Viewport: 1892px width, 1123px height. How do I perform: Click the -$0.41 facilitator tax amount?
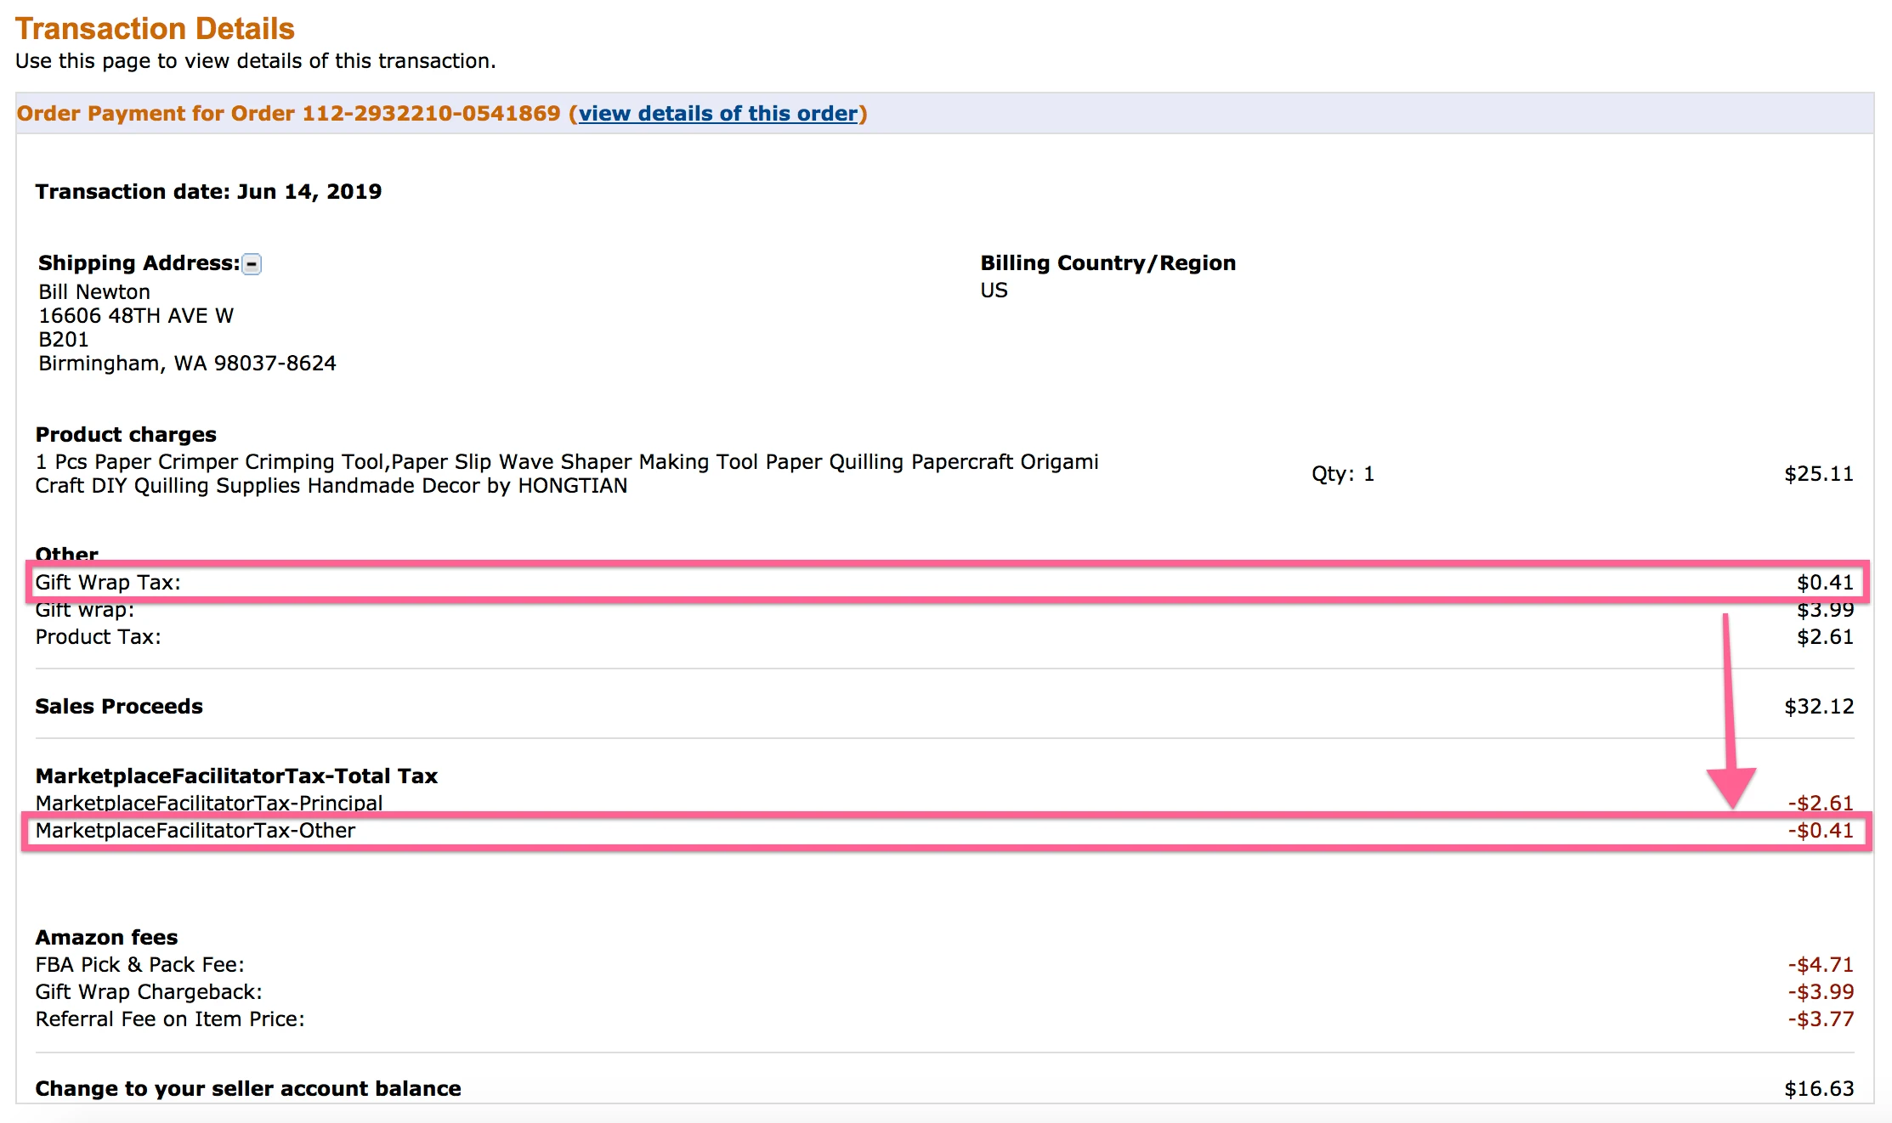click(1821, 831)
